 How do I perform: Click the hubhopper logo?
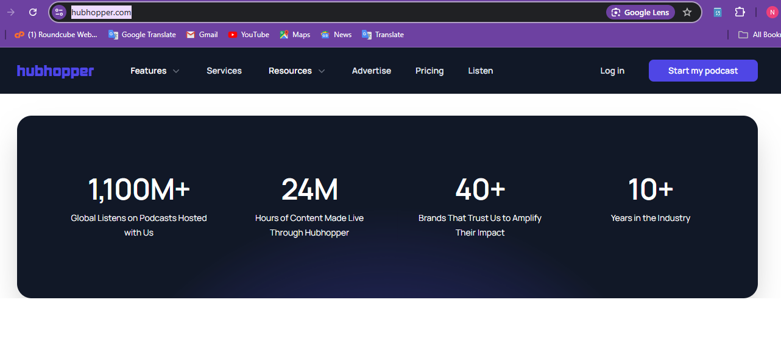click(55, 71)
